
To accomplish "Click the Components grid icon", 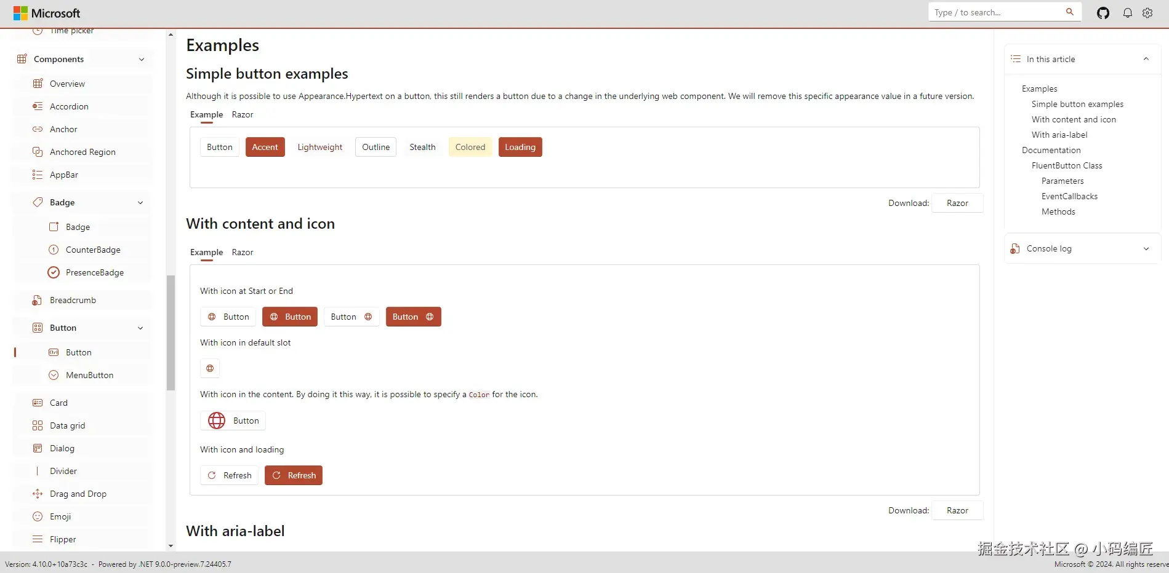I will point(22,59).
